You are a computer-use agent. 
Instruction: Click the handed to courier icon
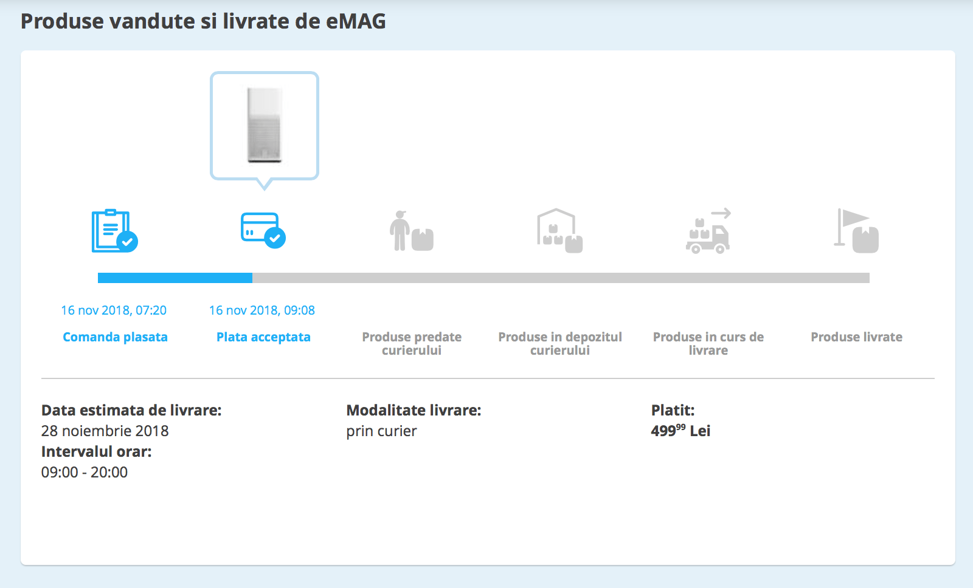point(412,231)
